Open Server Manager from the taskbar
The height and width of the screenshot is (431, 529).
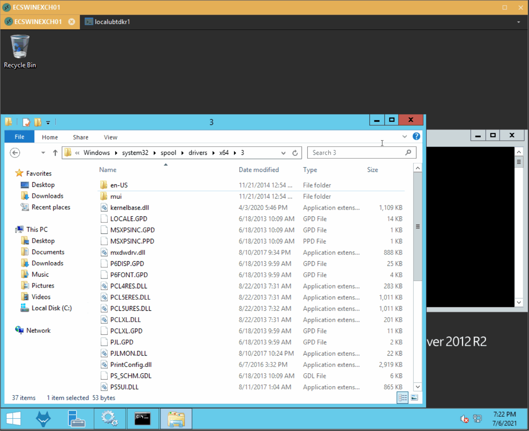pyautogui.click(x=76, y=419)
